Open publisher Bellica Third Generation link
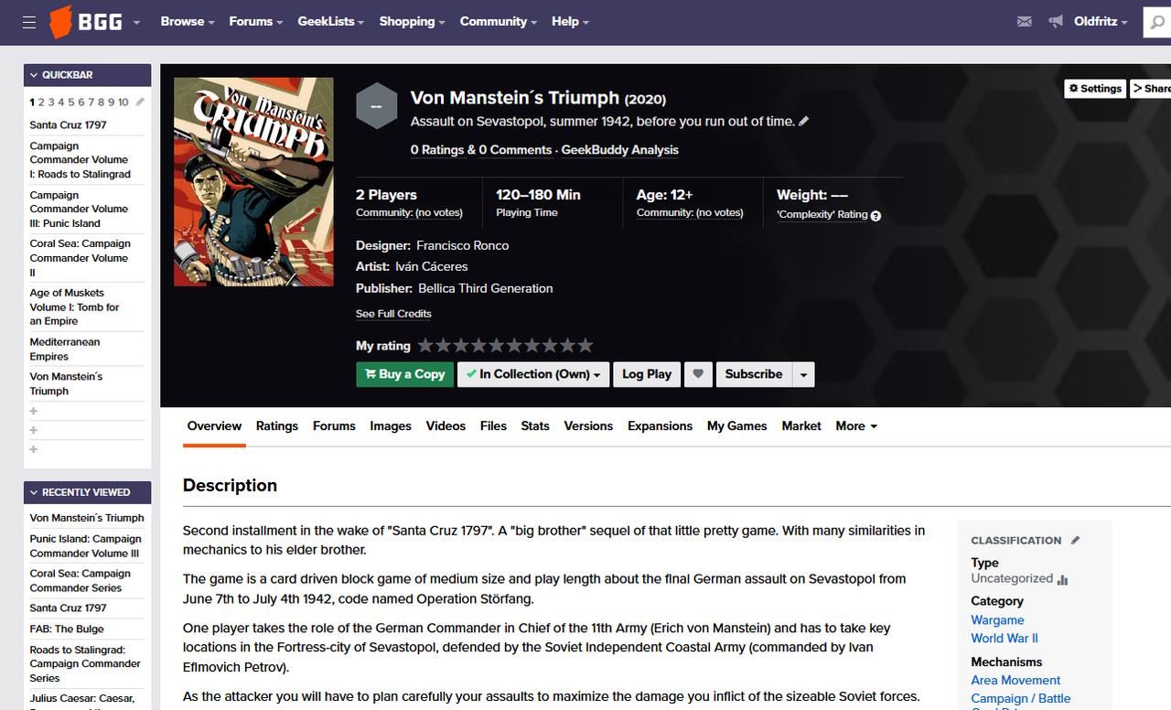Screen dimensions: 1171x710 click(x=486, y=288)
